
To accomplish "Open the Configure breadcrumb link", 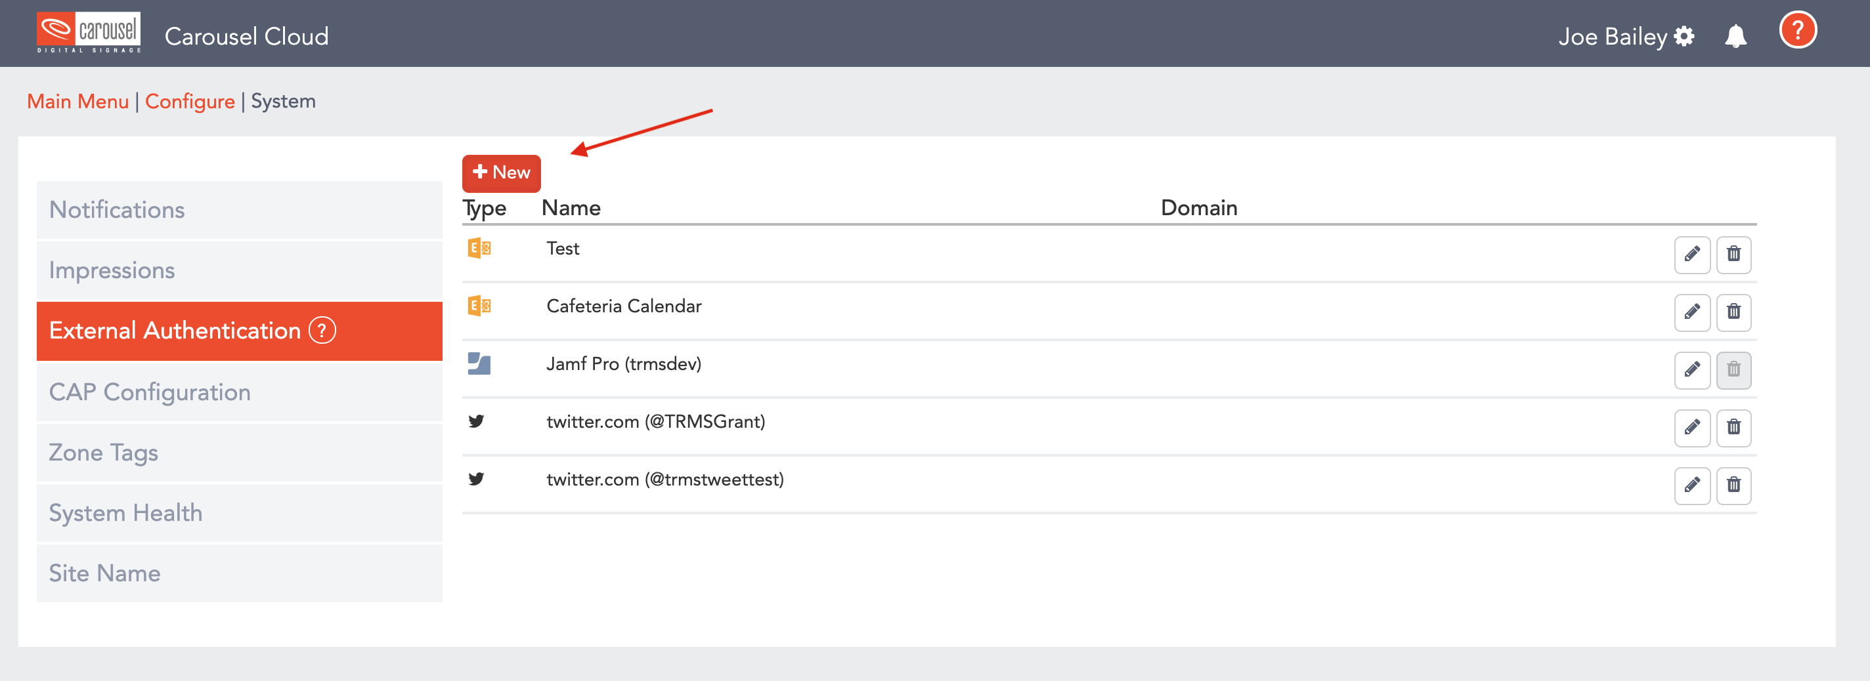I will tap(190, 101).
